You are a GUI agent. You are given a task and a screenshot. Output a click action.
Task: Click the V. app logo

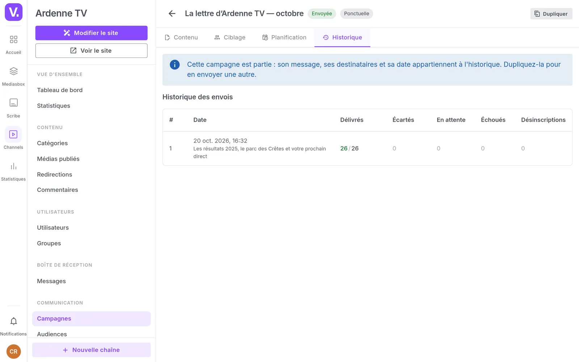coord(13,12)
